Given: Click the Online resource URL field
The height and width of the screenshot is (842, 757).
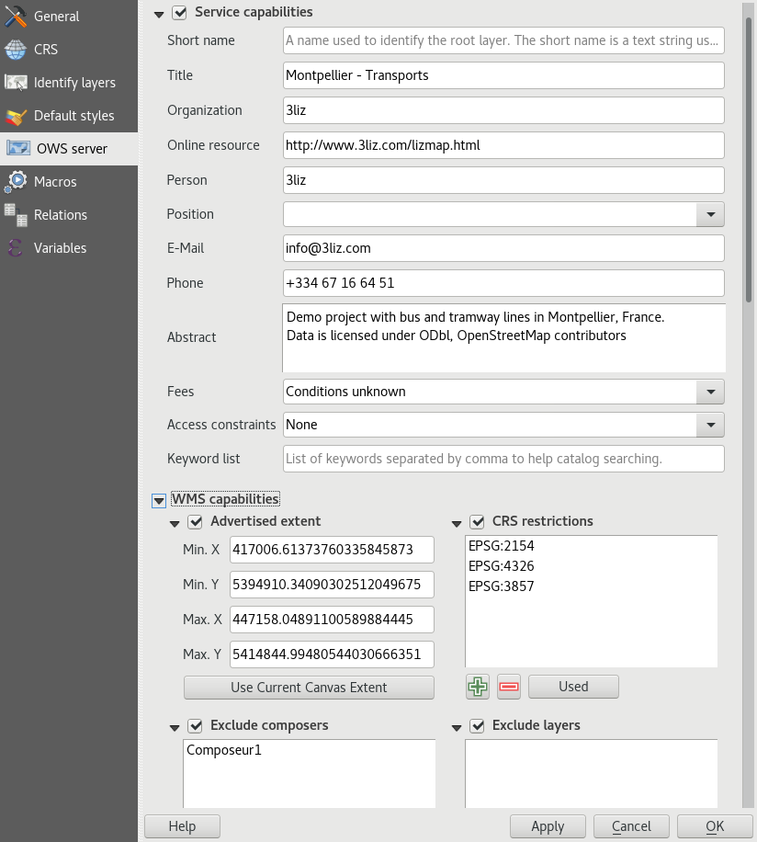Looking at the screenshot, I should pyautogui.click(x=503, y=145).
